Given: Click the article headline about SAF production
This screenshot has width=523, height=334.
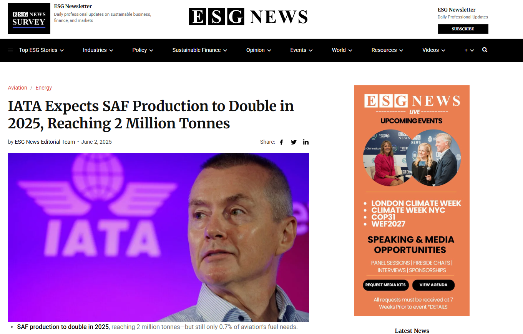Looking at the screenshot, I should coord(151,115).
